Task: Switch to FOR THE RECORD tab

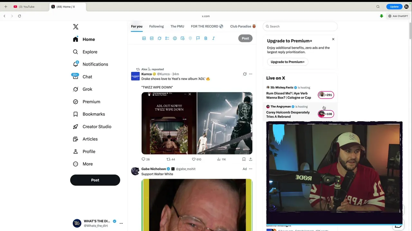Action: pos(207,26)
